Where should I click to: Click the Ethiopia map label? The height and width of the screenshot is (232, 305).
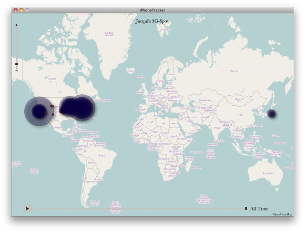(182, 139)
